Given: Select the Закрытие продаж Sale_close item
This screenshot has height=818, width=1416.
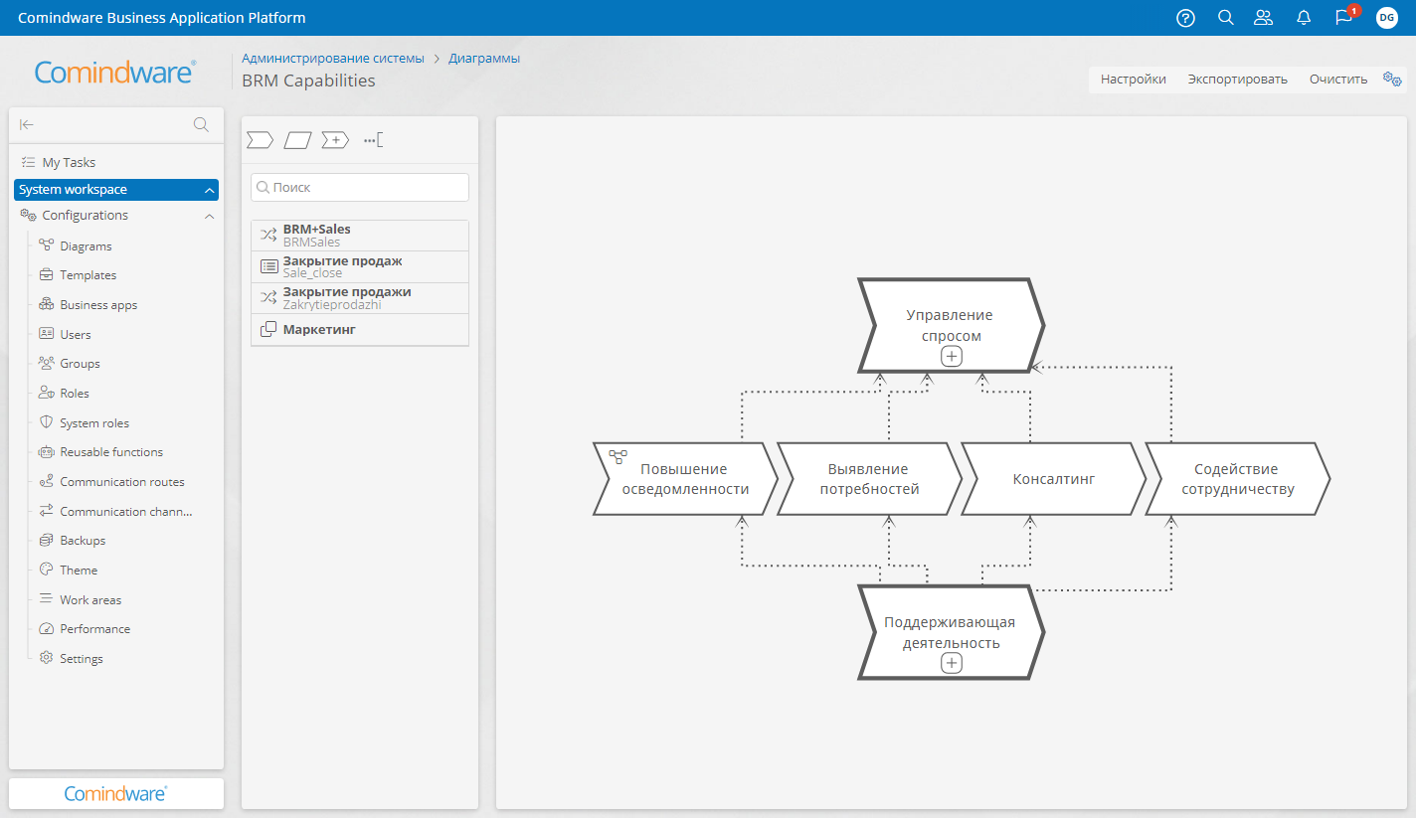Looking at the screenshot, I should 360,266.
